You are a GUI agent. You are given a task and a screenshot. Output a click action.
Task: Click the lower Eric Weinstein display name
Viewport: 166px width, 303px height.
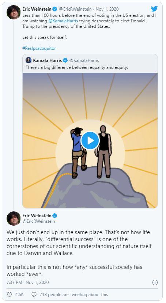[x=37, y=215]
